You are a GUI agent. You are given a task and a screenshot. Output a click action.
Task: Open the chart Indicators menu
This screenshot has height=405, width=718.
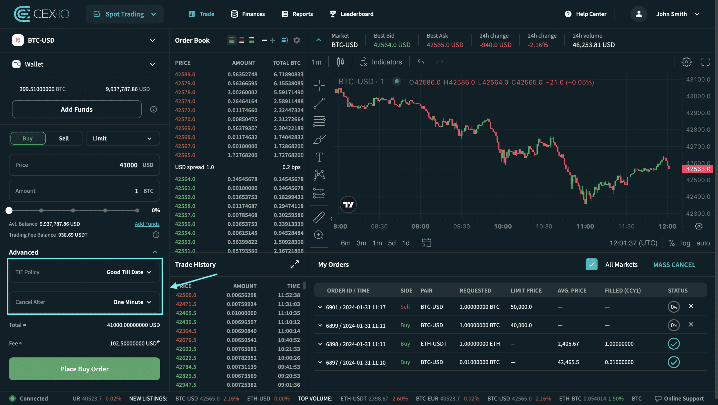coord(381,62)
